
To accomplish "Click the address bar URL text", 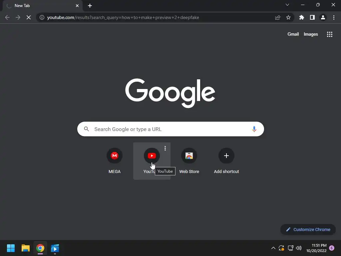I will [123, 17].
